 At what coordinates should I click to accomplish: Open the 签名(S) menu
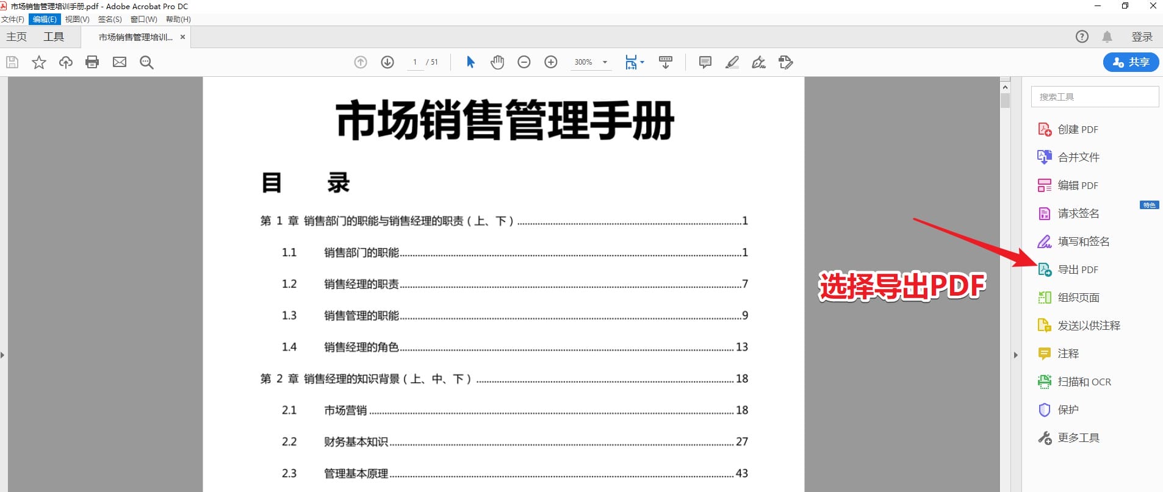[x=110, y=19]
